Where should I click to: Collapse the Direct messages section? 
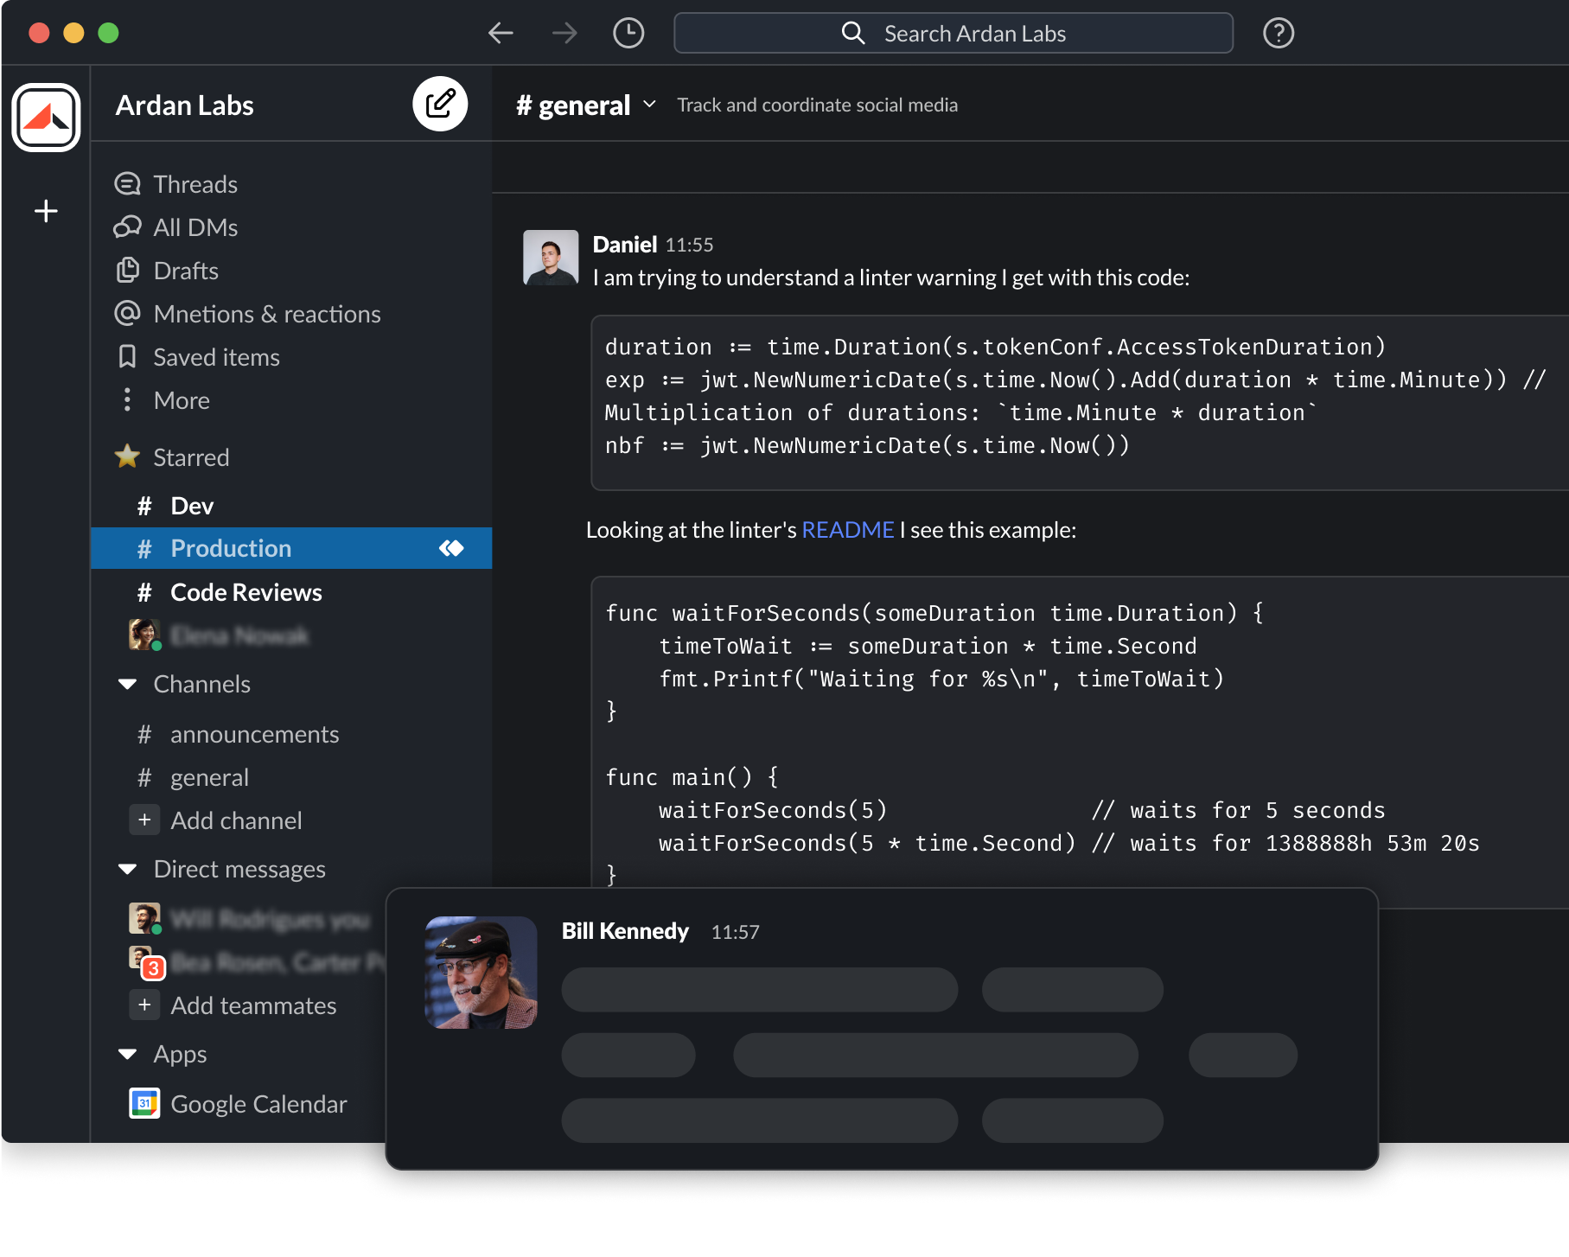tap(127, 869)
